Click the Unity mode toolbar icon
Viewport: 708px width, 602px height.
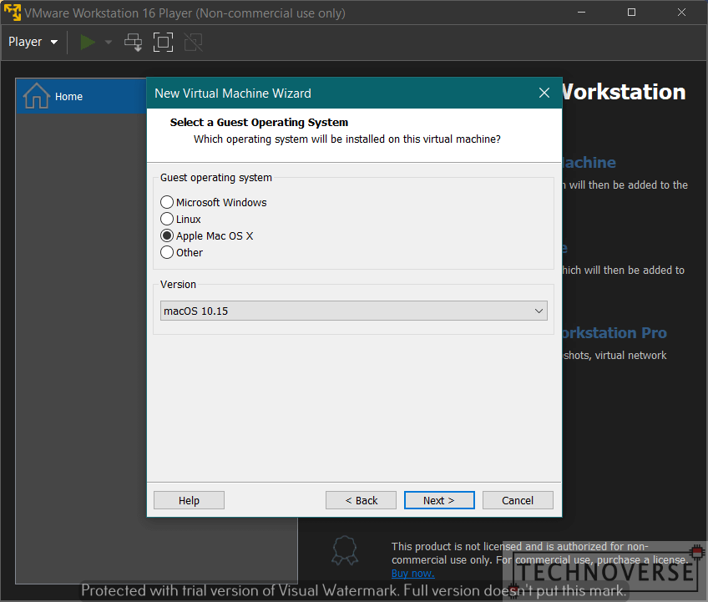point(193,43)
